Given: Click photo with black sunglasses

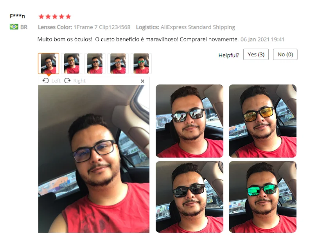Looking at the screenshot, I should [189, 197].
